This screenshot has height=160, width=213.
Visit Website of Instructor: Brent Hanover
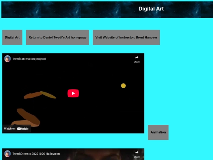[126, 38]
